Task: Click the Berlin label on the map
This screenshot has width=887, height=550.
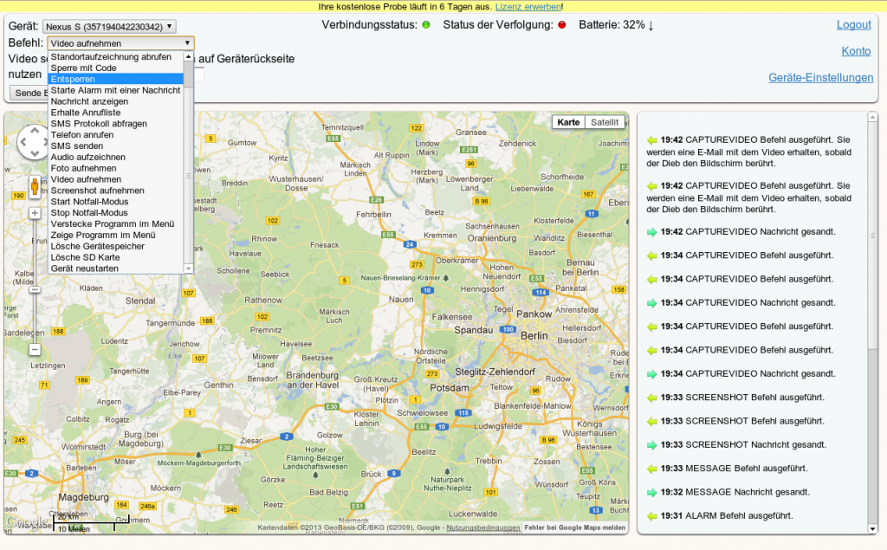Action: tap(534, 335)
